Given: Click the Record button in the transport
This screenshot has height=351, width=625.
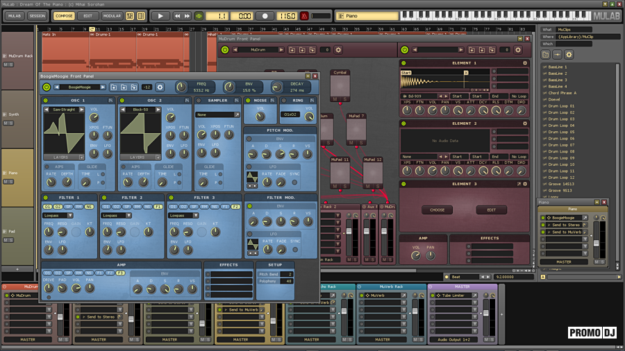Looking at the screenshot, I should tap(265, 15).
